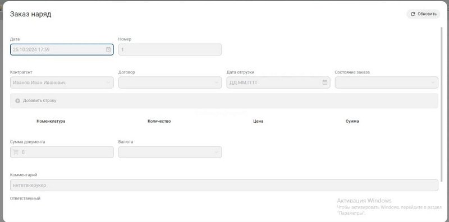The height and width of the screenshot is (222, 449).
Task: Open the Договор dropdown
Action: (170, 82)
